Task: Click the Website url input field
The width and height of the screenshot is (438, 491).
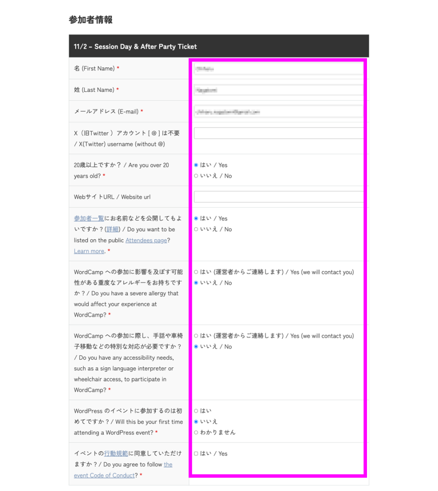Action: (278, 197)
